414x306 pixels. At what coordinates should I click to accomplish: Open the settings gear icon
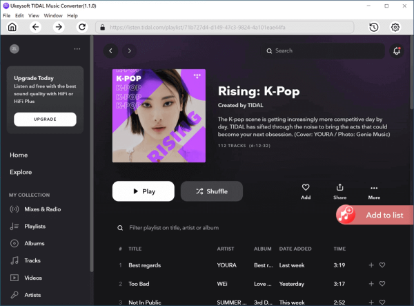point(395,27)
